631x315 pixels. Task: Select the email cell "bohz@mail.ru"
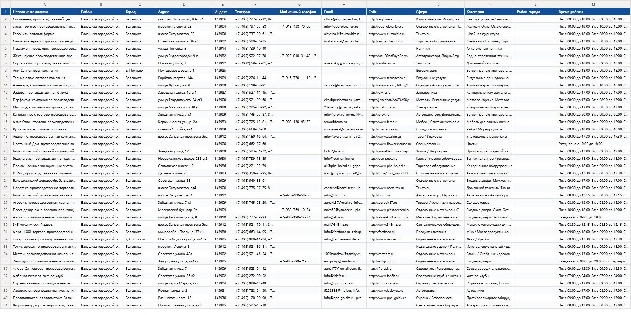344,151
